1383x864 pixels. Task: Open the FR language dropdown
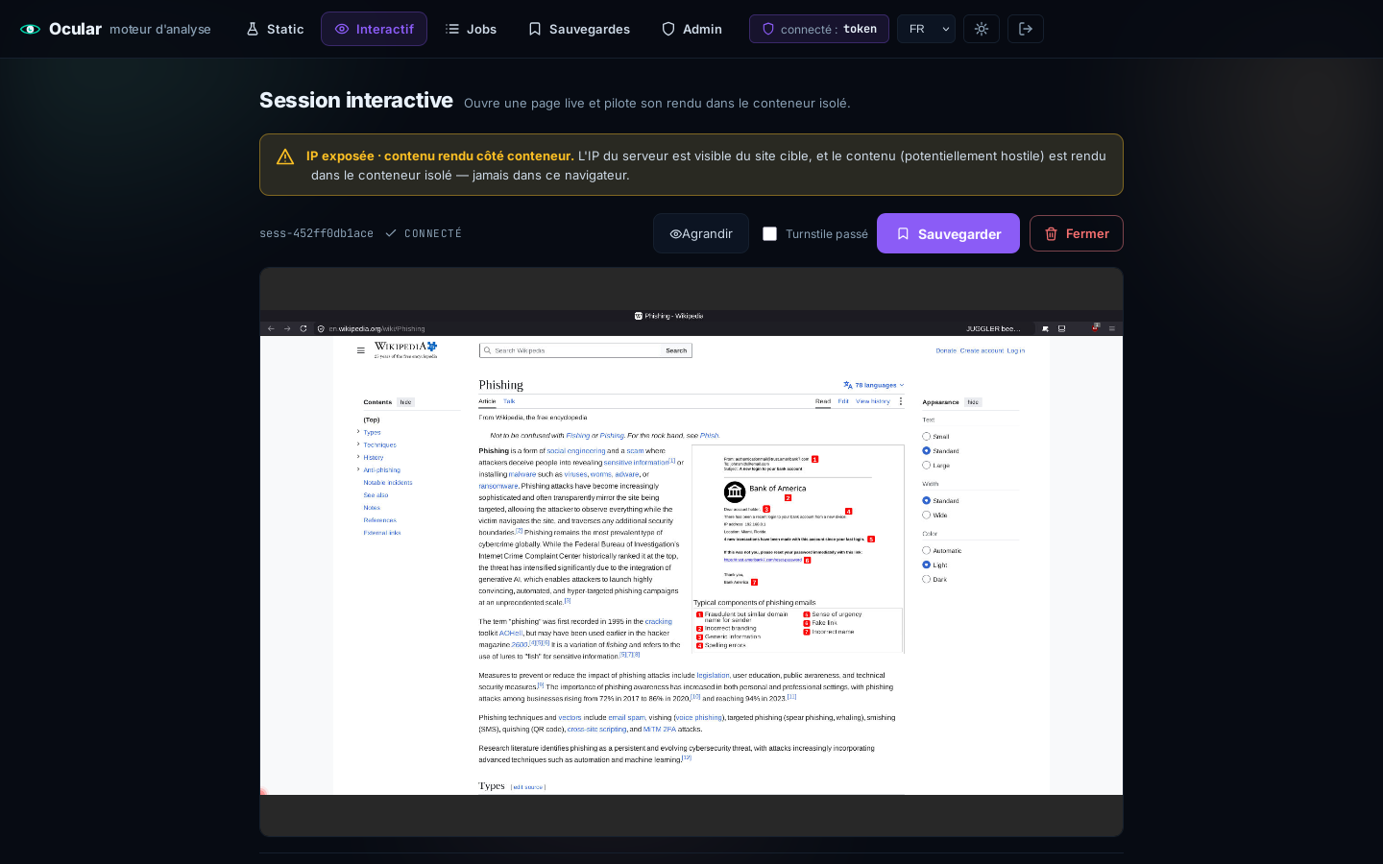[x=926, y=29]
